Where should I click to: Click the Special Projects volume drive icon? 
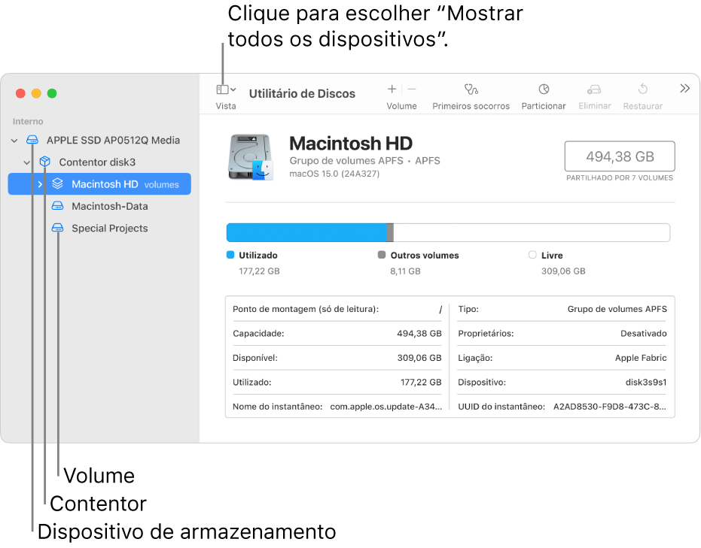click(57, 228)
